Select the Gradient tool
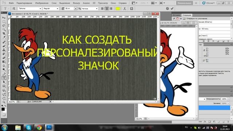The height and width of the screenshot is (131, 233). point(4,62)
